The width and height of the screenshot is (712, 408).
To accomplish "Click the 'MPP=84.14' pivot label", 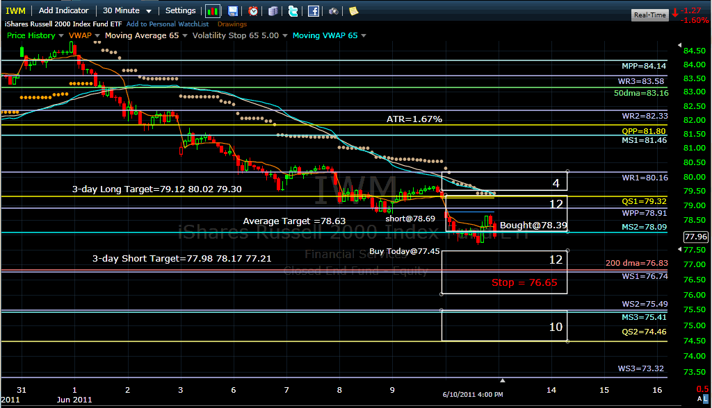I will coord(644,66).
